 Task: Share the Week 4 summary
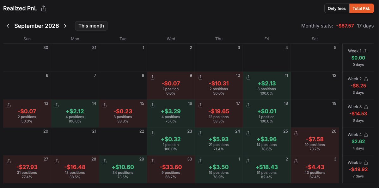click(x=366, y=135)
